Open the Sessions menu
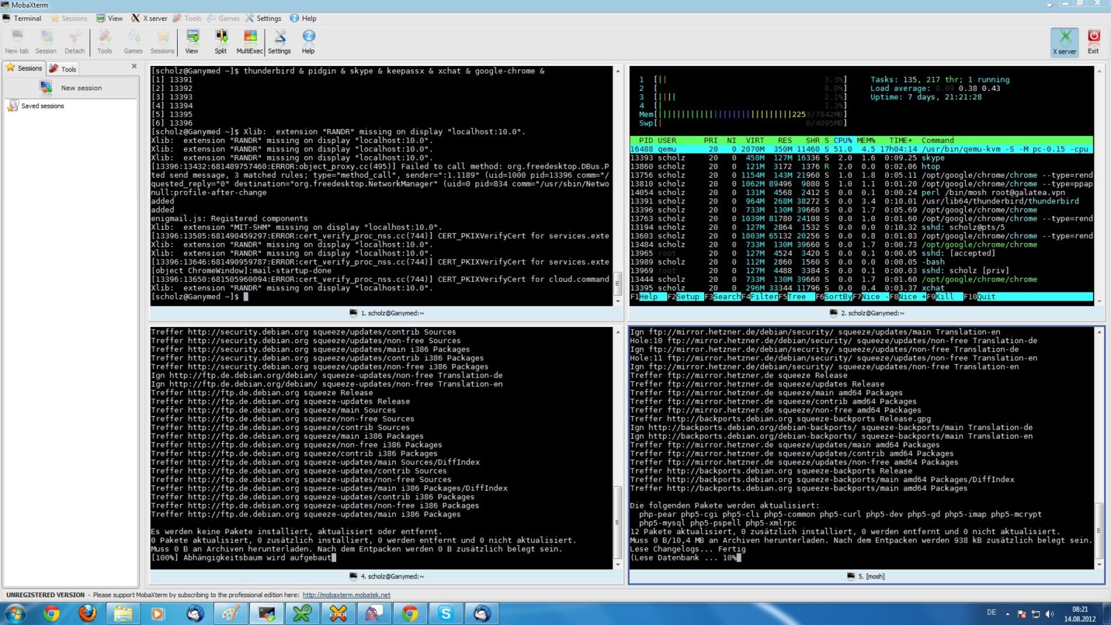Screen dimensions: 1111x625 [x=68, y=18]
